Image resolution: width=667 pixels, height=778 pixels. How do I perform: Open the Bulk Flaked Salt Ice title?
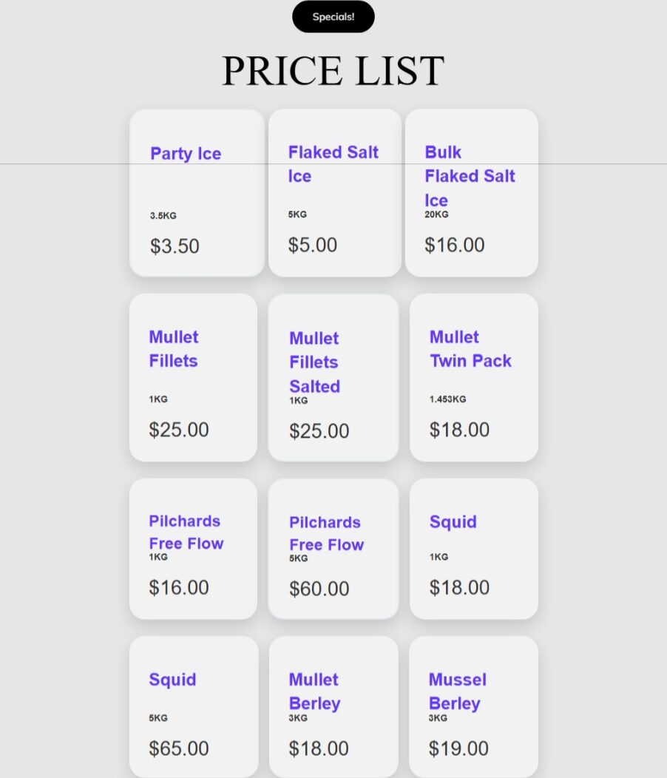pos(470,176)
